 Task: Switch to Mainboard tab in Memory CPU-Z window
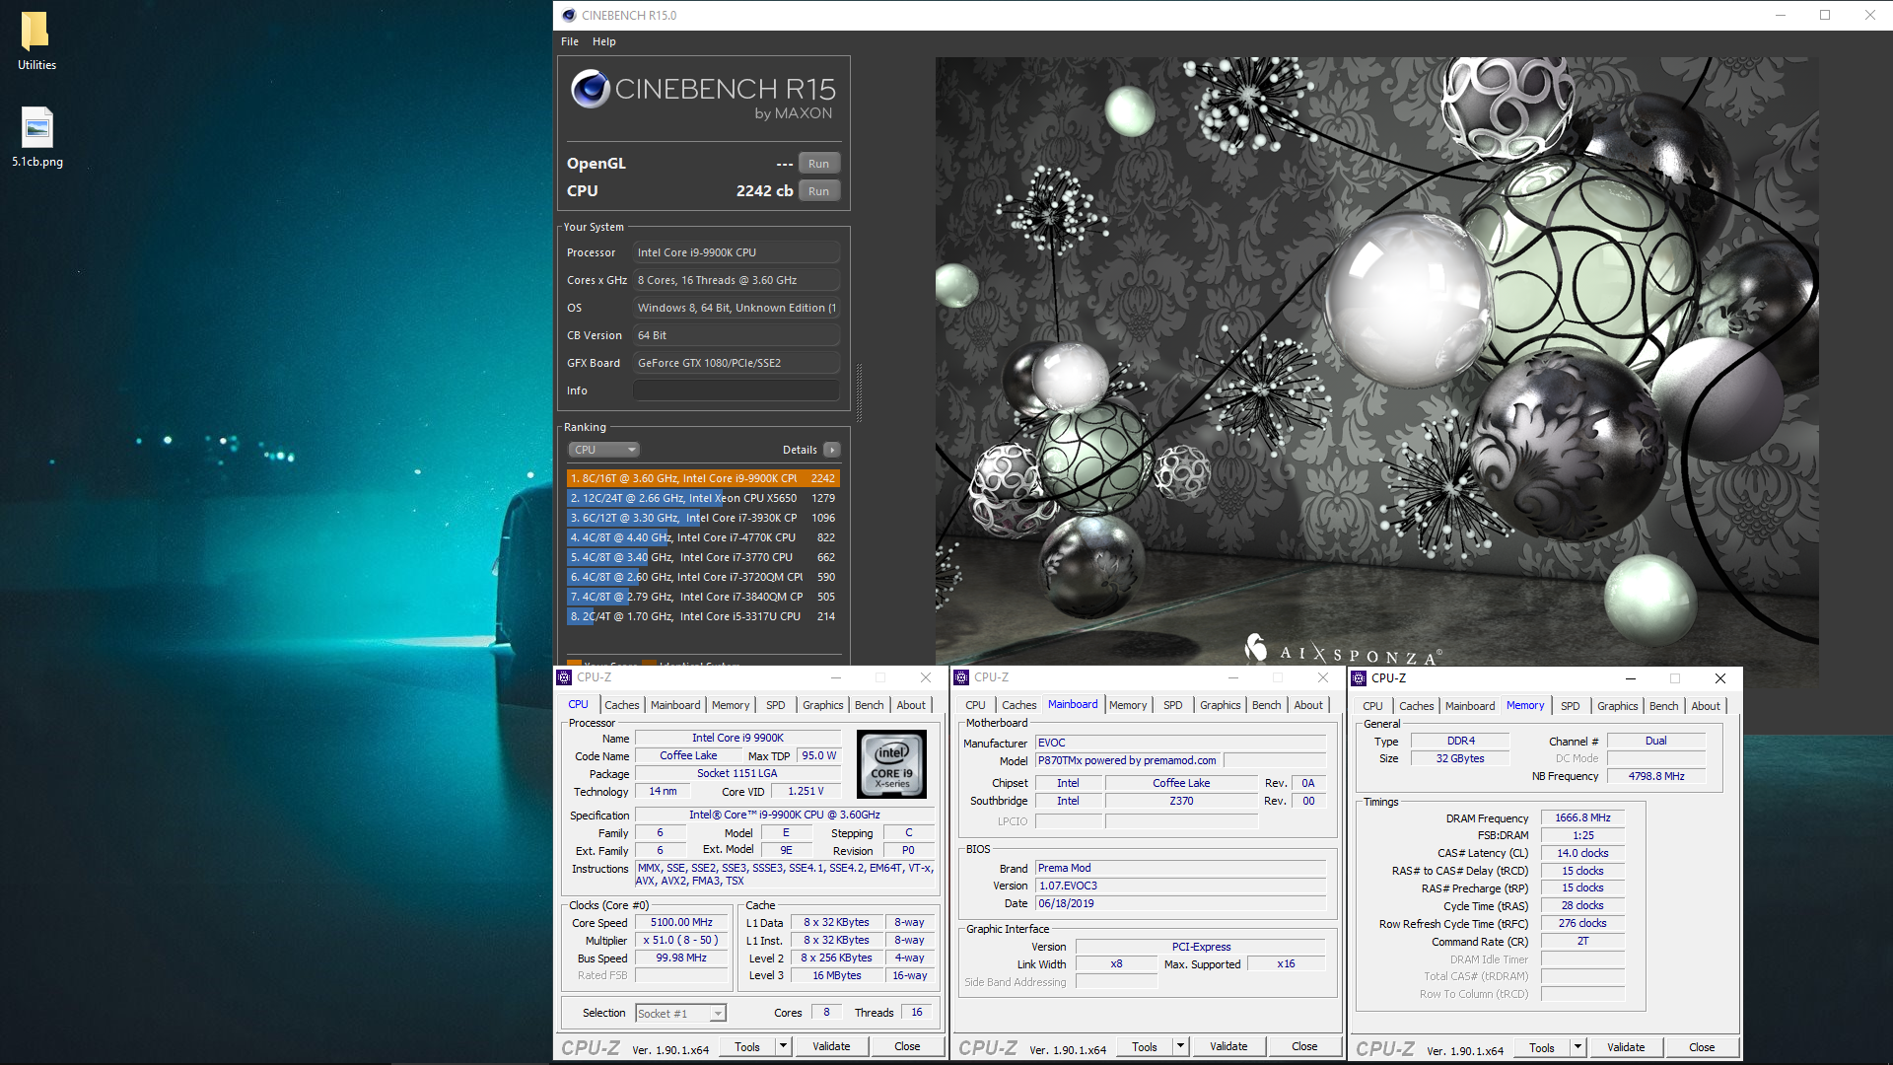tap(1470, 706)
